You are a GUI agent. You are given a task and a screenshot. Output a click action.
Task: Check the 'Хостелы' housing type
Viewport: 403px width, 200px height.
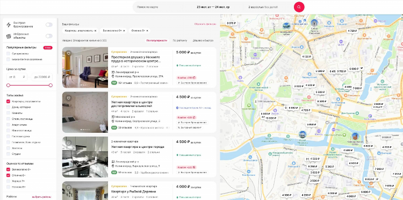click(x=8, y=148)
